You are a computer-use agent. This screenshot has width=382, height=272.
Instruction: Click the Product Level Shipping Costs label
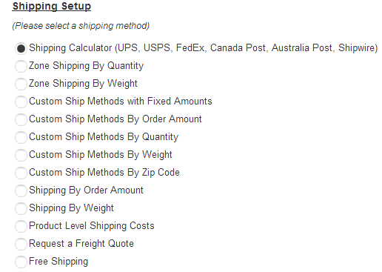pyautogui.click(x=92, y=226)
